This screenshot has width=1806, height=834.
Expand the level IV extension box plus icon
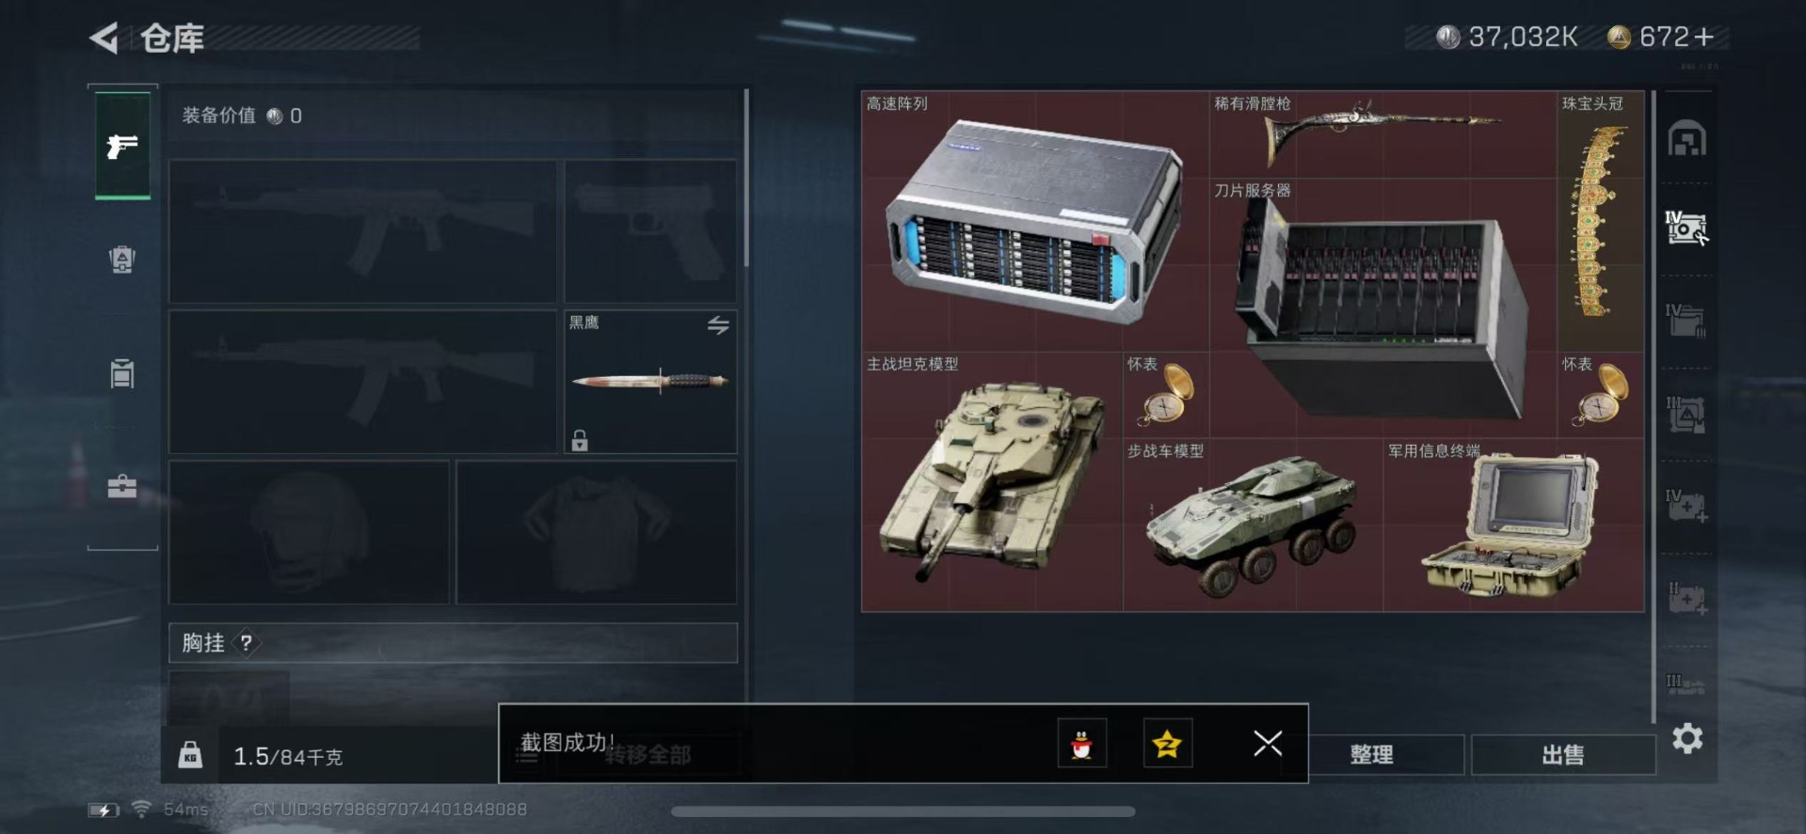pyautogui.click(x=1686, y=506)
